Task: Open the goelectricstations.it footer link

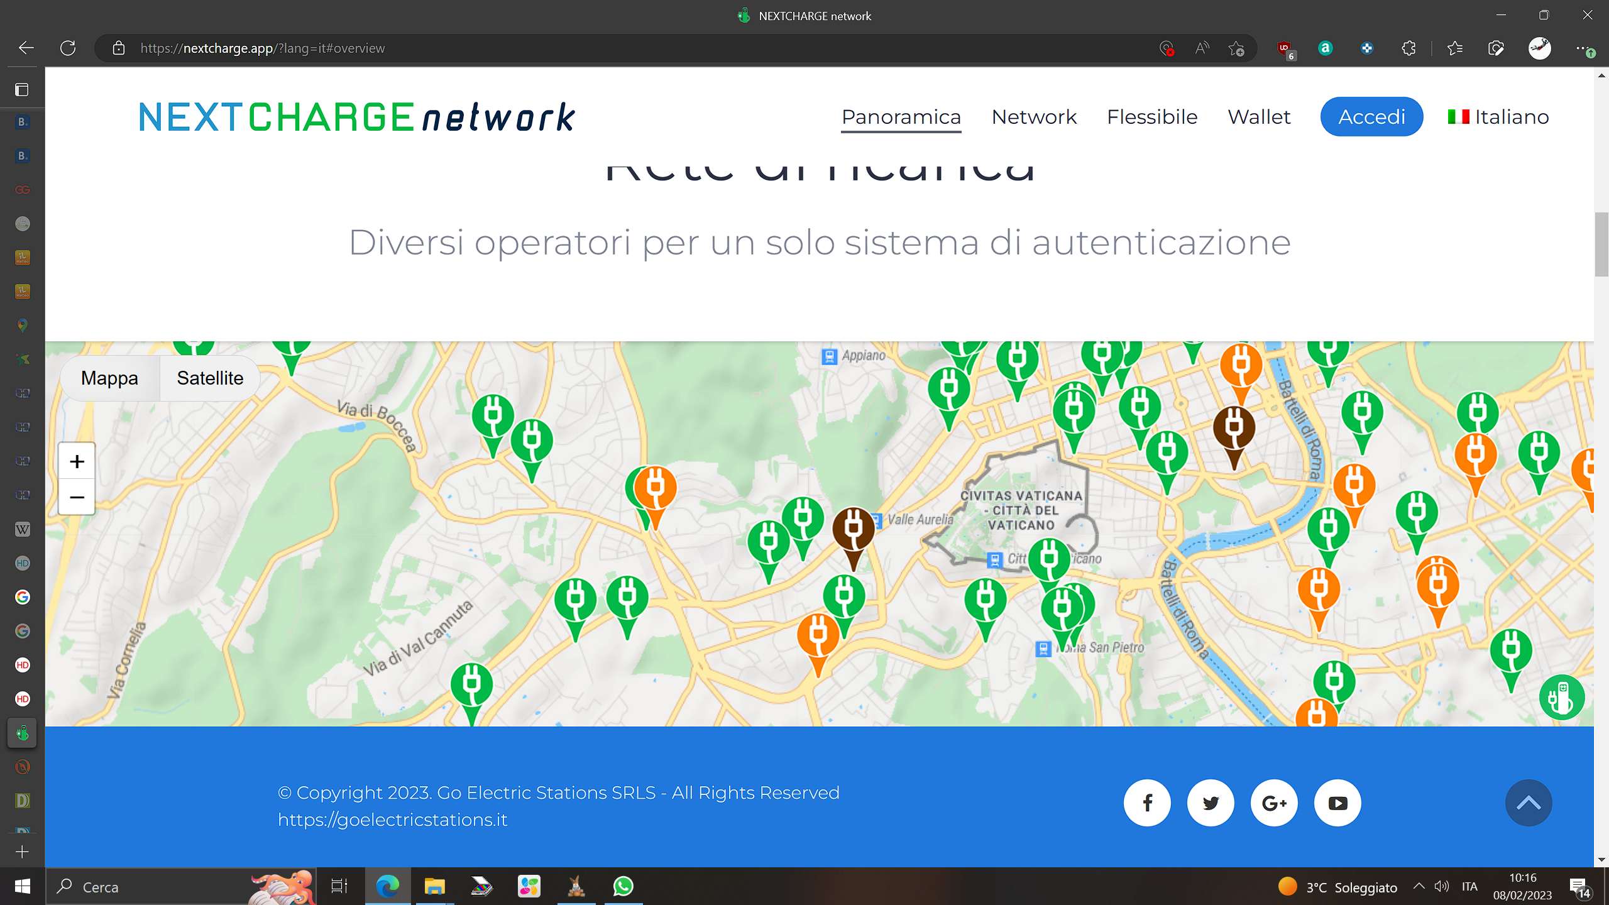Action: click(392, 820)
